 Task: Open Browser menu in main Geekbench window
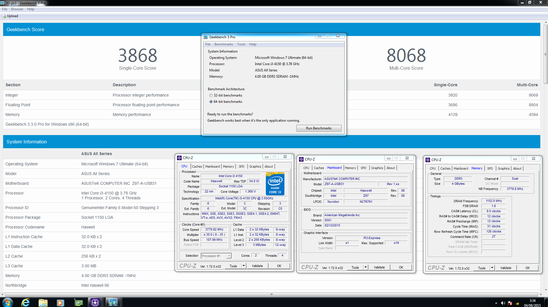[17, 9]
